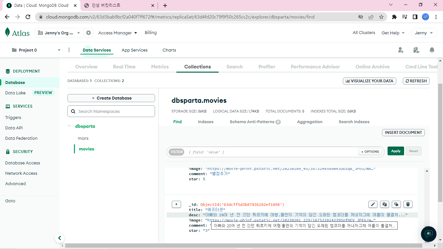Screen dimensions: 443x249
Task: Open the Get Help dropdown
Action: 393,33
